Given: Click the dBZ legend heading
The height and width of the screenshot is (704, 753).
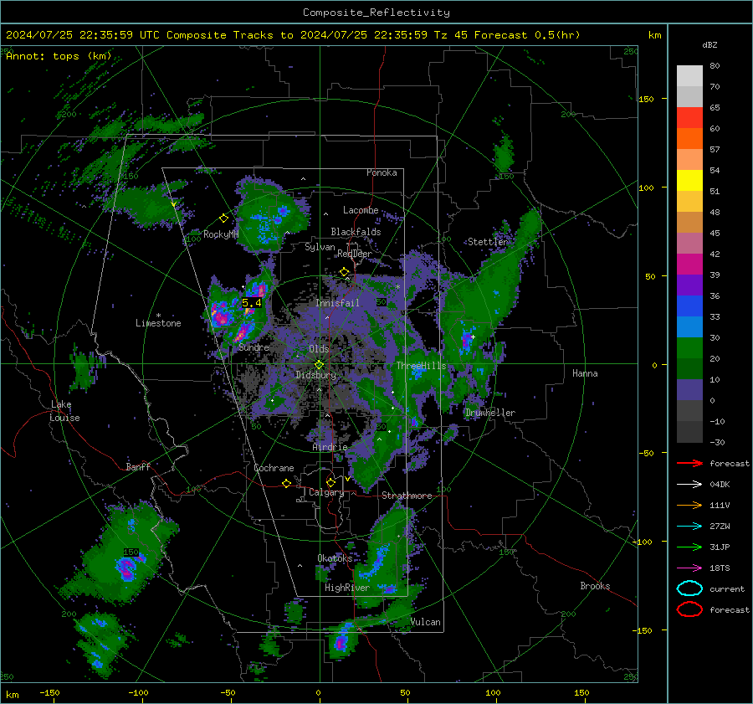Looking at the screenshot, I should [x=709, y=45].
